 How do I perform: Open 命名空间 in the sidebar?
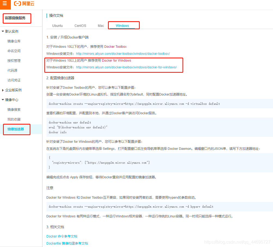pyautogui.click(x=14, y=51)
